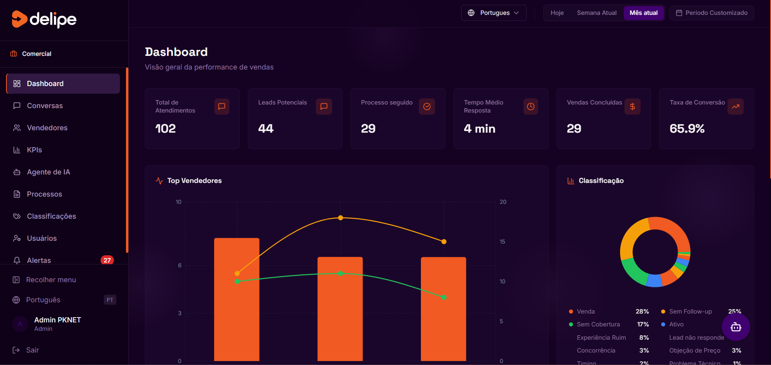Screen dimensions: 771x365
Task: Expand the Comercial workspace selector
Action: tap(37, 53)
